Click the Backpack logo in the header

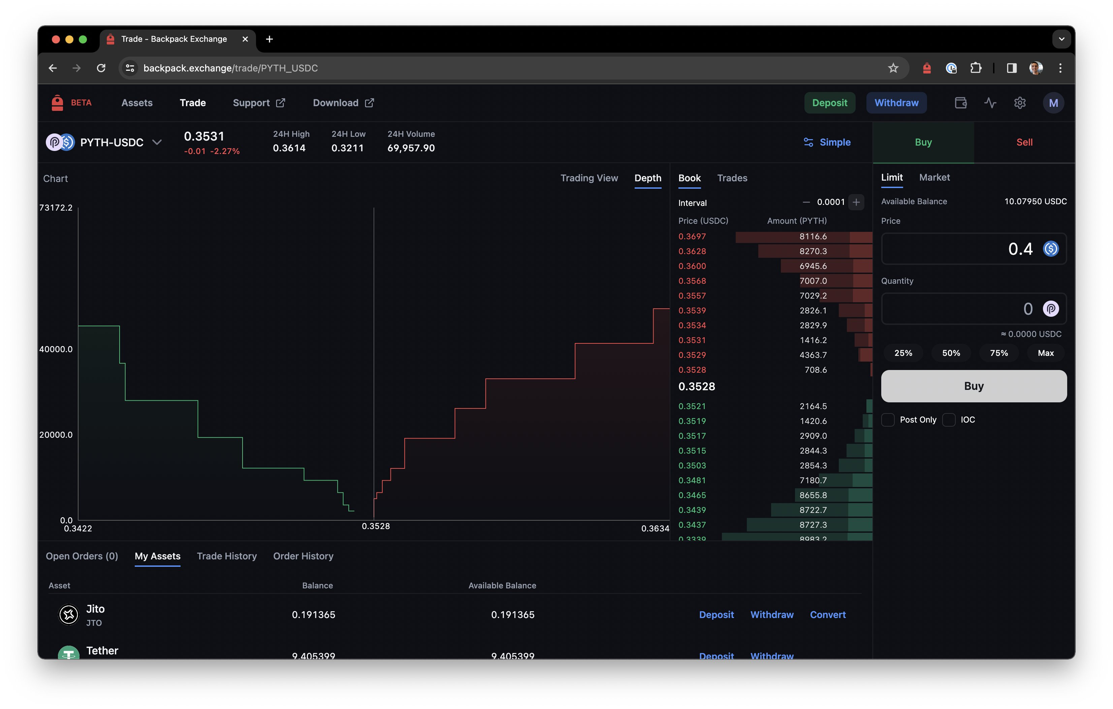click(57, 103)
